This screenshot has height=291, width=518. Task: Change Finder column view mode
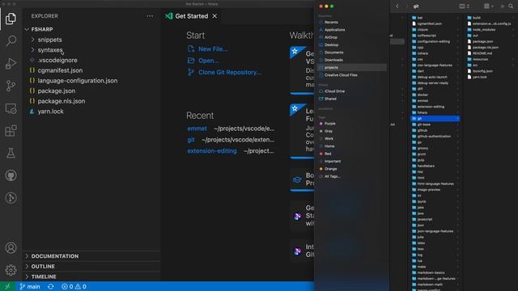(x=464, y=6)
